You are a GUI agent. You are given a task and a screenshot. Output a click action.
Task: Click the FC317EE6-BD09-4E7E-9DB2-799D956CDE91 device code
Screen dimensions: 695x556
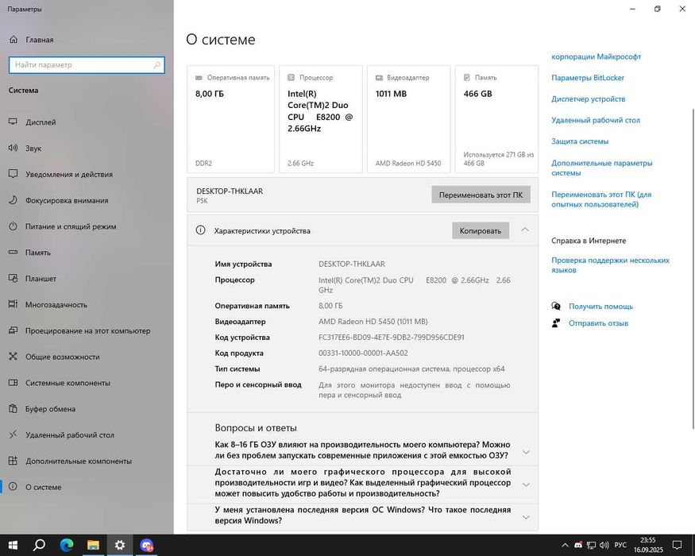392,338
